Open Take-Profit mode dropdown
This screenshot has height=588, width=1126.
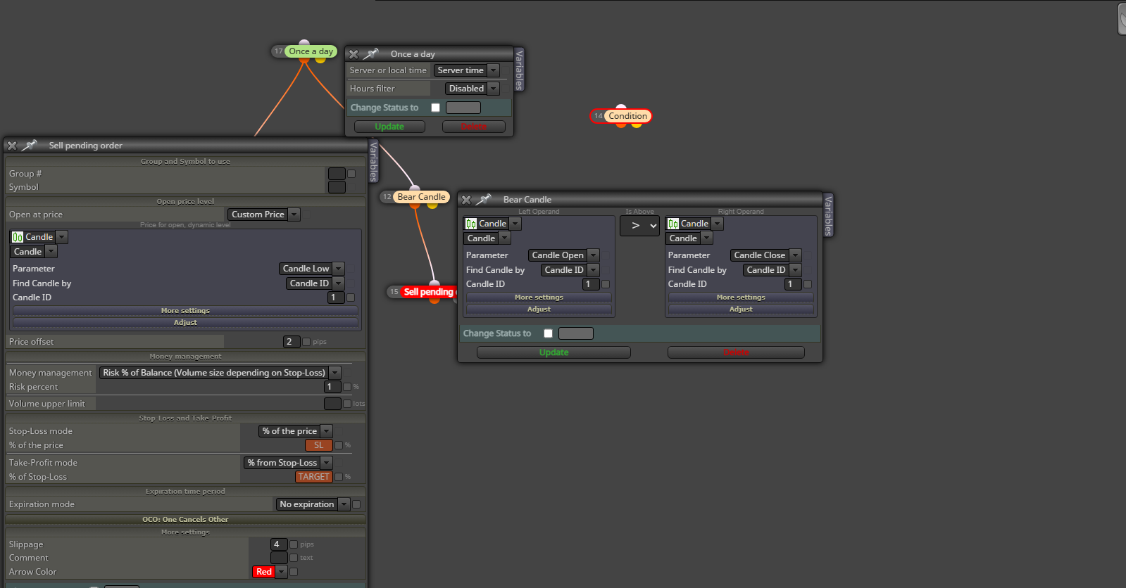[x=288, y=463]
